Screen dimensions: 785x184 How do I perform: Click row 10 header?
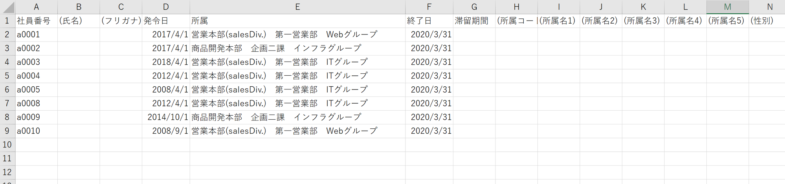pos(7,145)
